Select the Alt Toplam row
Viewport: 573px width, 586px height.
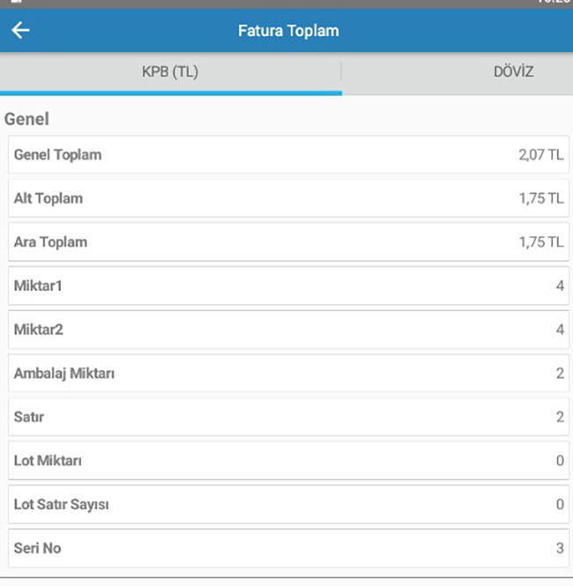click(288, 198)
